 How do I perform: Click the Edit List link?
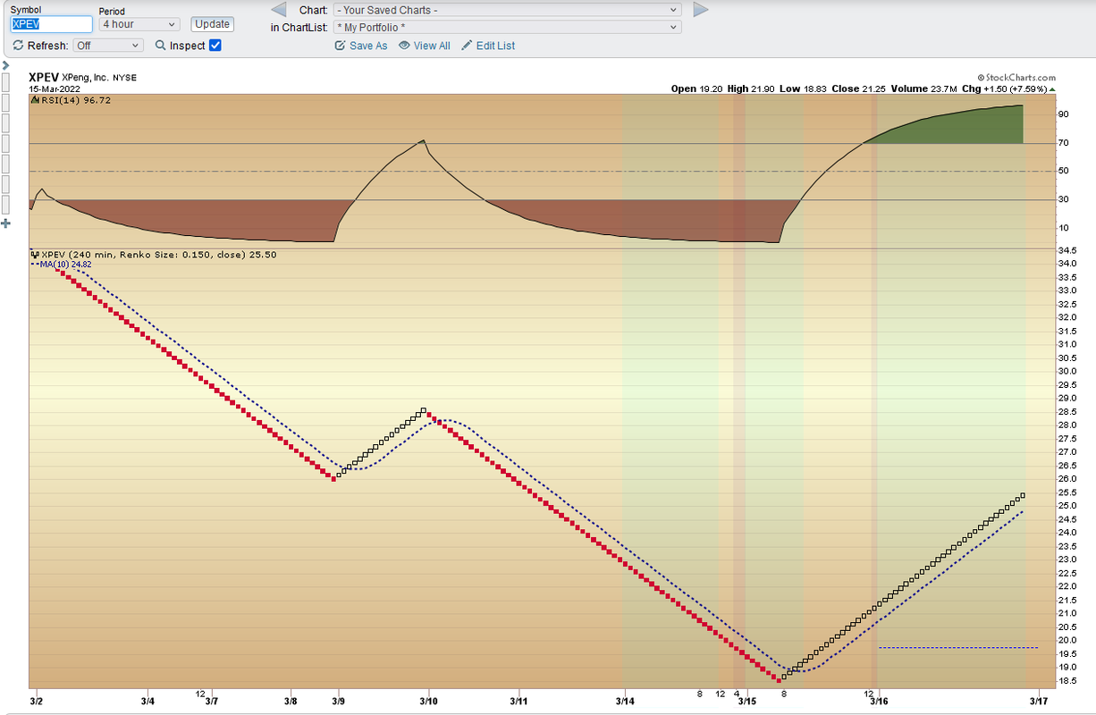[x=488, y=46]
